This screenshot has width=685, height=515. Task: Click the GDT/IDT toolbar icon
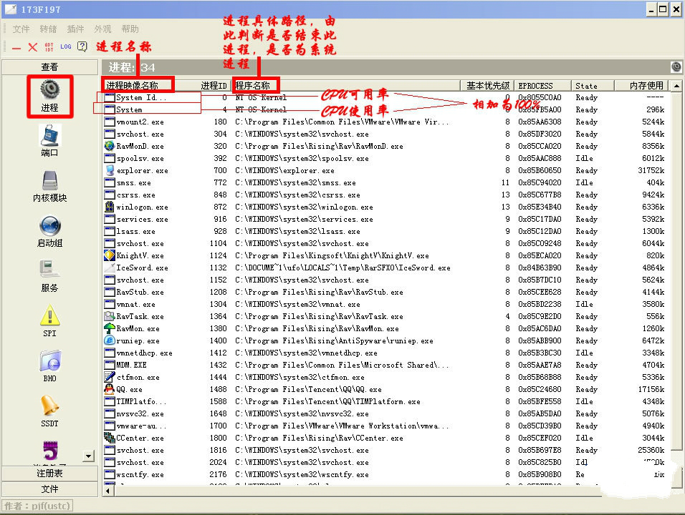(x=49, y=47)
